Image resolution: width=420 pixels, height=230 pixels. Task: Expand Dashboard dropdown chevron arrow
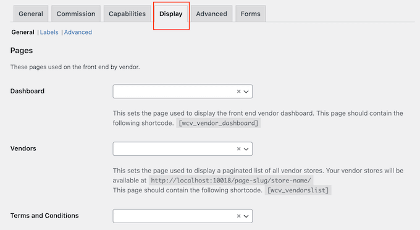(x=246, y=92)
